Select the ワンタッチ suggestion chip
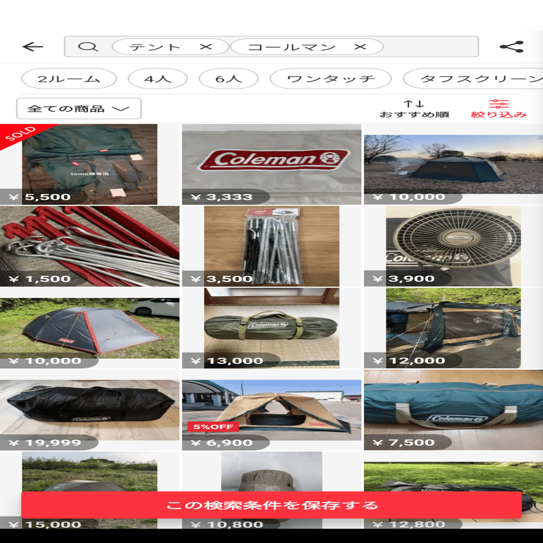The height and width of the screenshot is (543, 543). coord(331,79)
